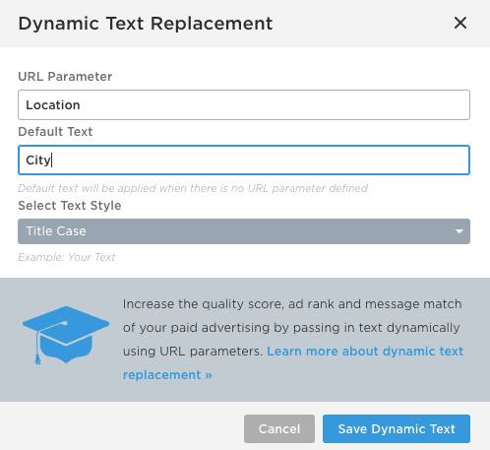This screenshot has height=450, width=490.
Task: Click the word Location in URL field
Action: pos(53,105)
